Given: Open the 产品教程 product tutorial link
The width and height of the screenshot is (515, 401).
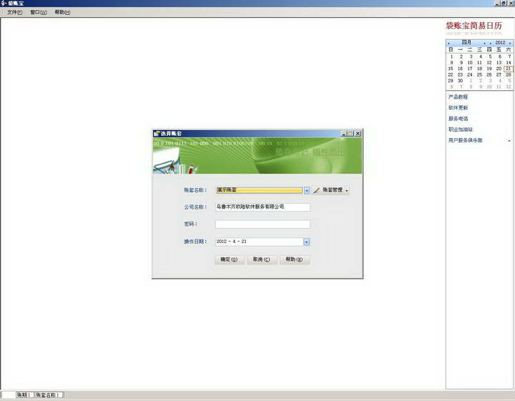Looking at the screenshot, I should pos(458,96).
